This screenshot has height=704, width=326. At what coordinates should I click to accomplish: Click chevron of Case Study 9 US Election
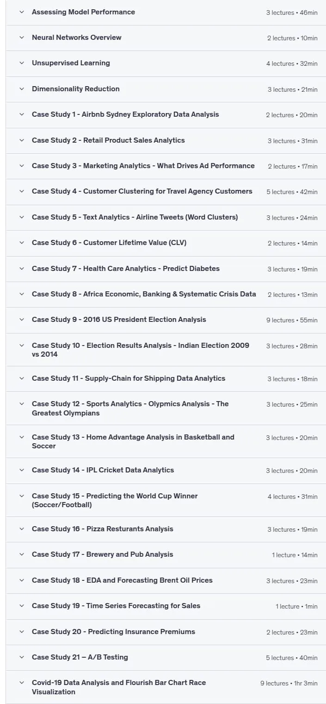[21, 320]
